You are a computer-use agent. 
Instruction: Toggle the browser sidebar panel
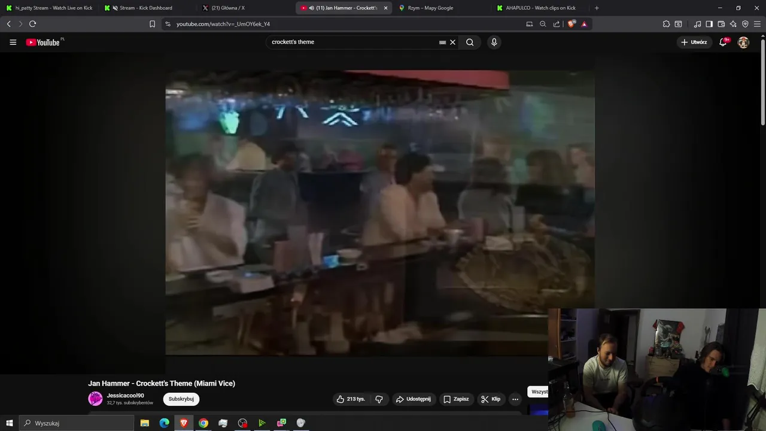tap(709, 24)
